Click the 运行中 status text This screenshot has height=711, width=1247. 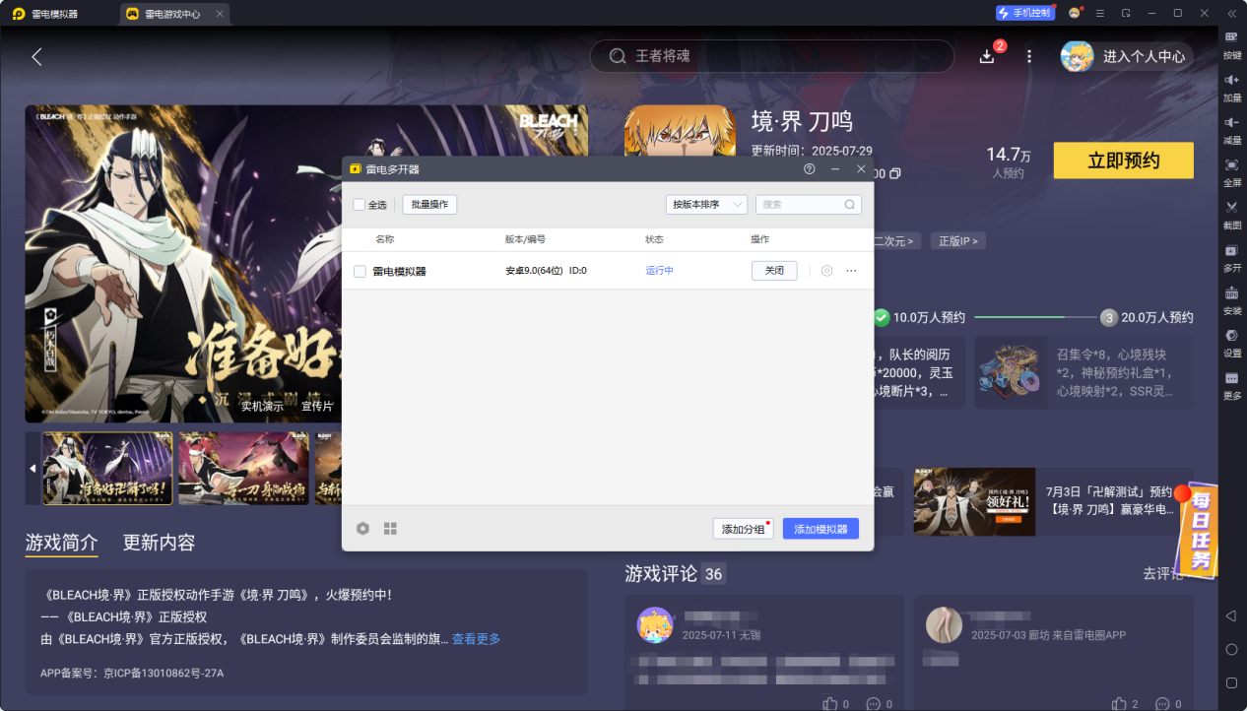660,271
